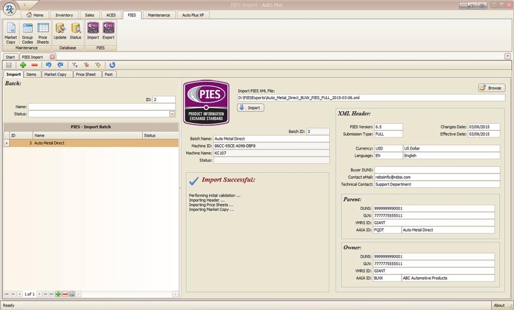Open the Sales ribbon tab
Image resolution: width=514 pixels, height=310 pixels.
click(89, 15)
